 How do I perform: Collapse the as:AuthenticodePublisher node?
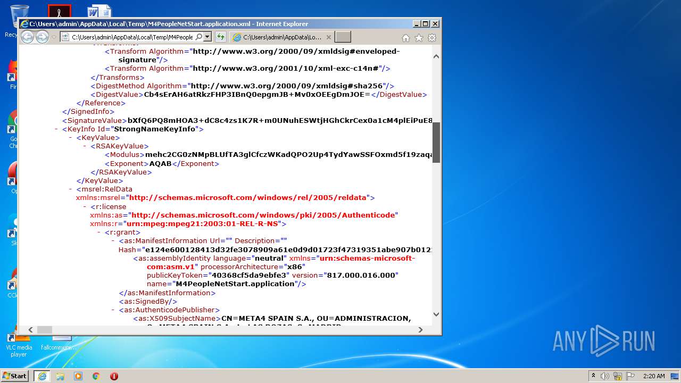click(x=113, y=310)
